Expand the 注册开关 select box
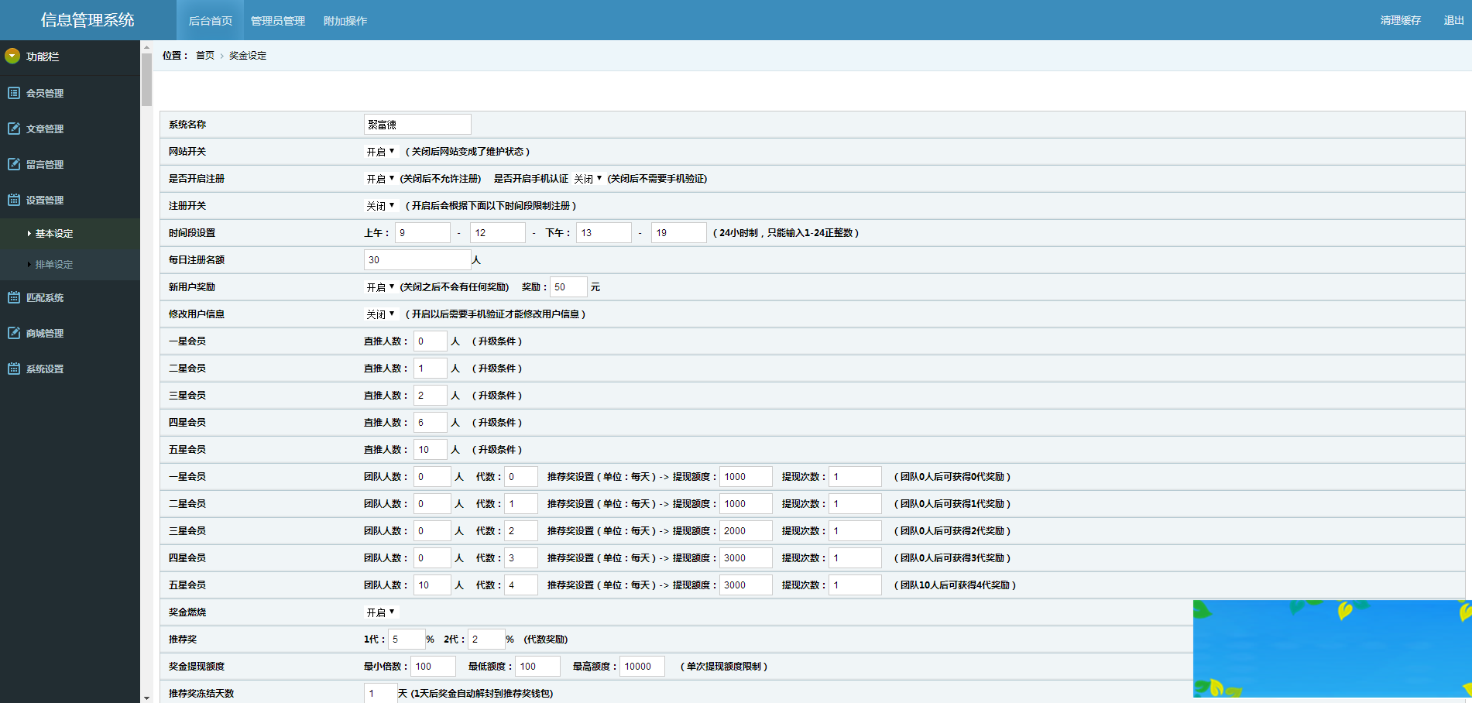Viewport: 1472px width, 703px height. pos(380,206)
